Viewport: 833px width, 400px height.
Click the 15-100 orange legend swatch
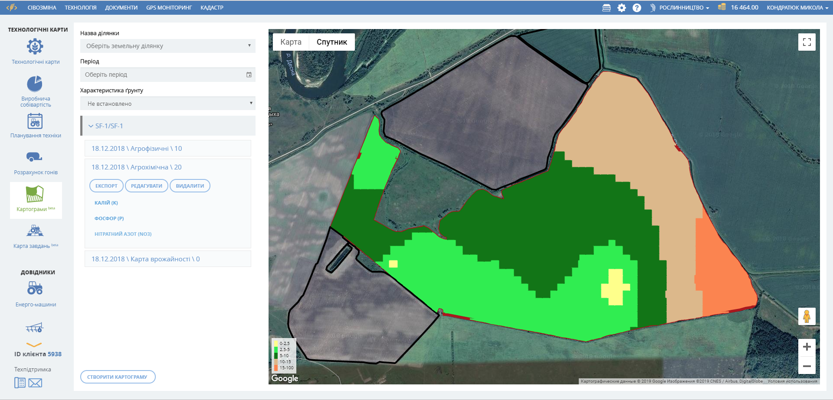tap(275, 368)
